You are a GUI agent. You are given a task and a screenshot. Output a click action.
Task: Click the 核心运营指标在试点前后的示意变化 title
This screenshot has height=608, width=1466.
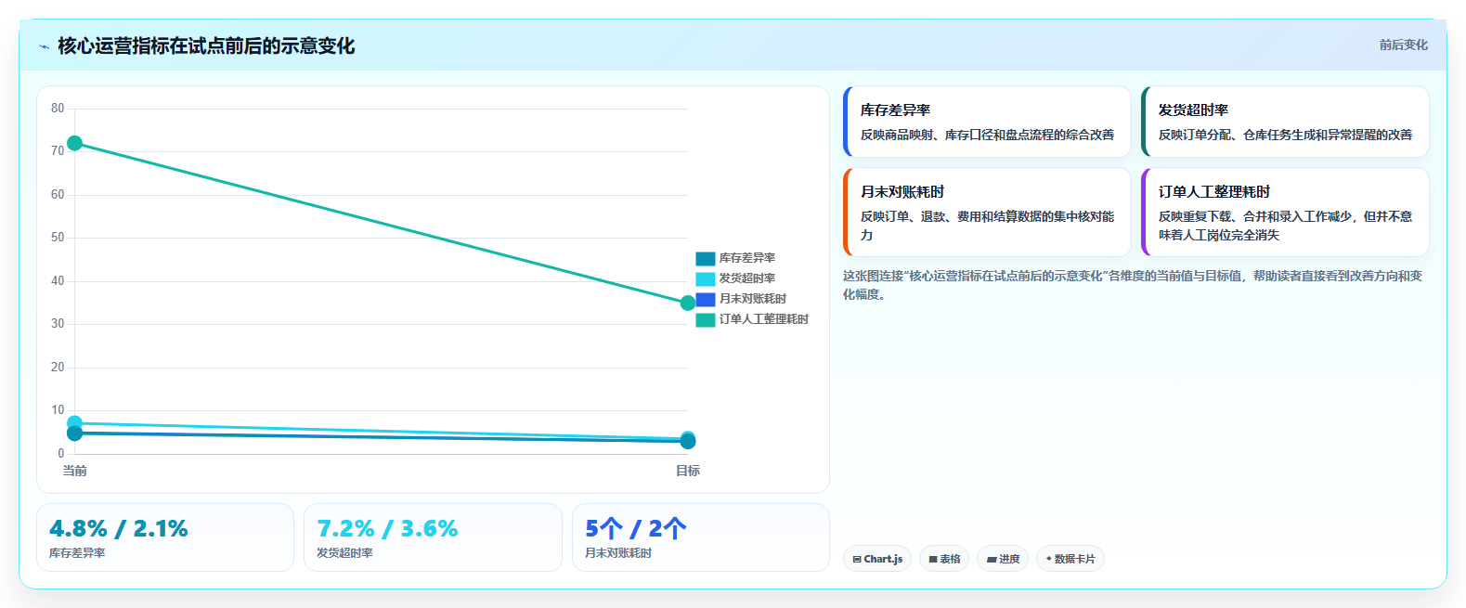click(206, 45)
